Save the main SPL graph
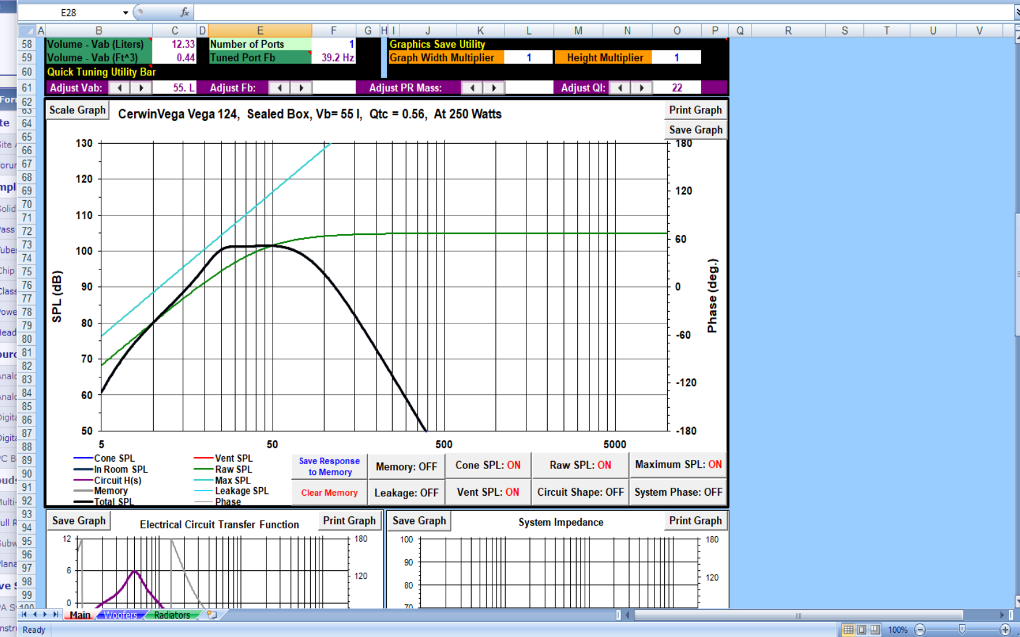 [x=695, y=130]
